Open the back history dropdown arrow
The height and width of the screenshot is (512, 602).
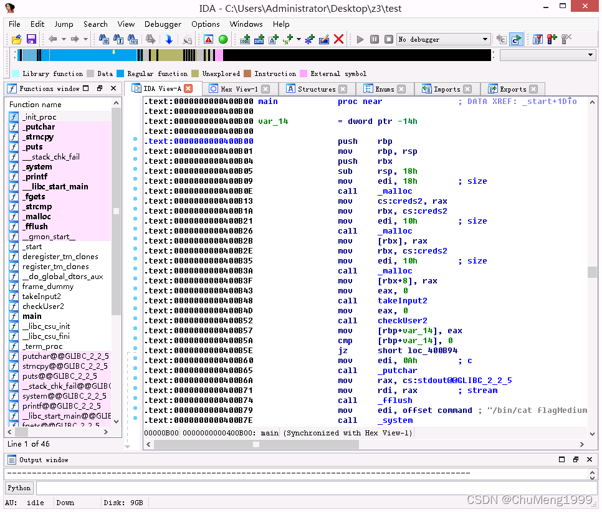(x=64, y=39)
